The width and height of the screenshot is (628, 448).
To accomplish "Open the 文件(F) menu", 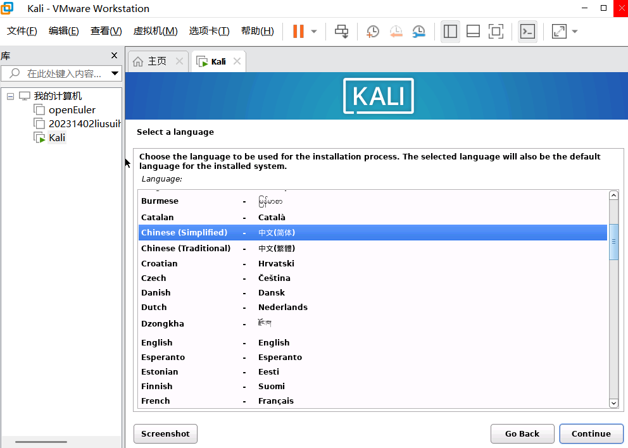I will pyautogui.click(x=22, y=31).
